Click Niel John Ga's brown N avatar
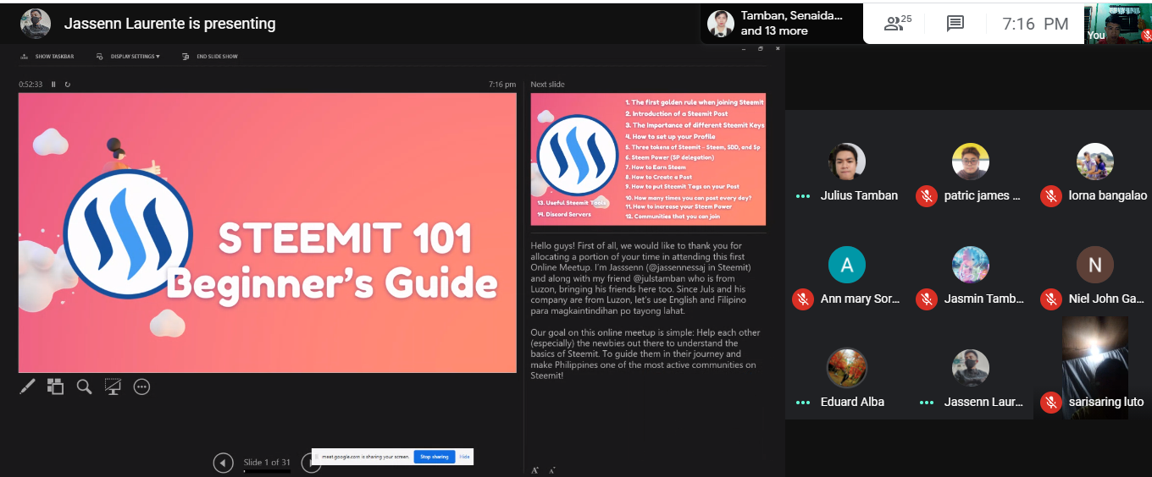 tap(1095, 265)
